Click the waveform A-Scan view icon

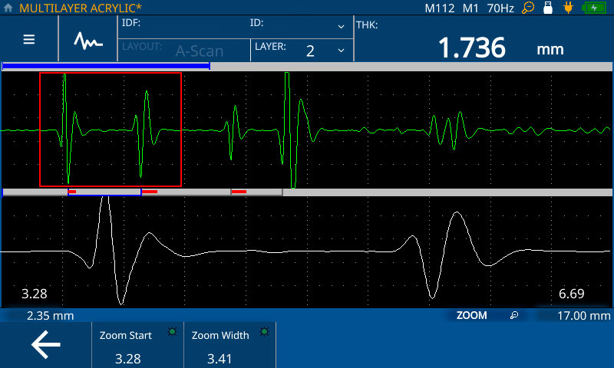pyautogui.click(x=88, y=40)
